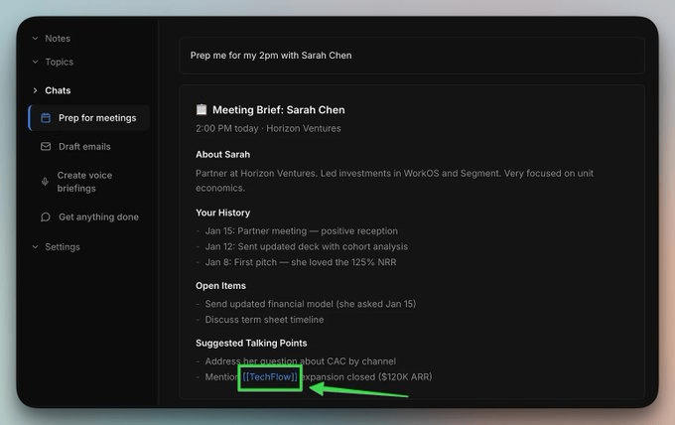The image size is (675, 425).
Task: Click the prompt field reading Prep me for my 2pm
Action: (x=412, y=56)
